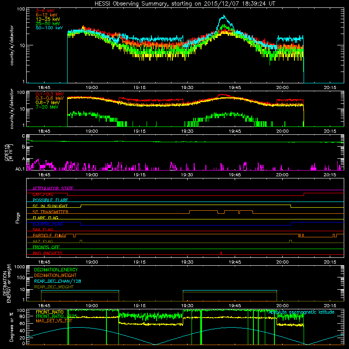The image size is (349, 349).
Task: Select the REAR_DEC_CHAN/128 legend label
Action: pyautogui.click(x=58, y=281)
